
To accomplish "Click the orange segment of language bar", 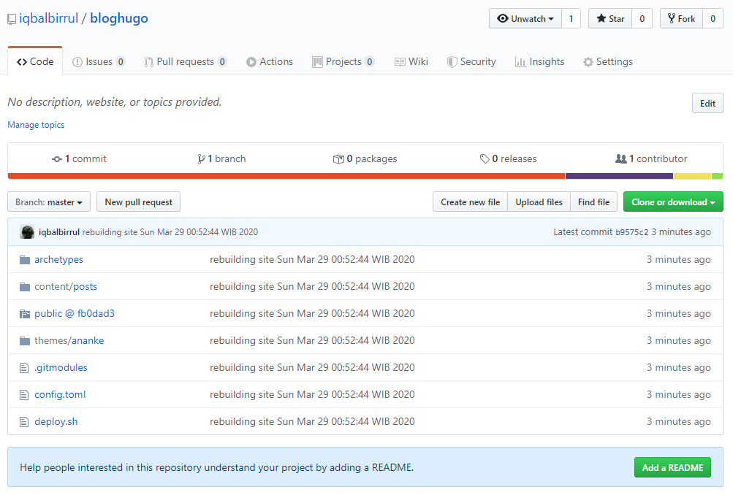I will click(x=285, y=176).
